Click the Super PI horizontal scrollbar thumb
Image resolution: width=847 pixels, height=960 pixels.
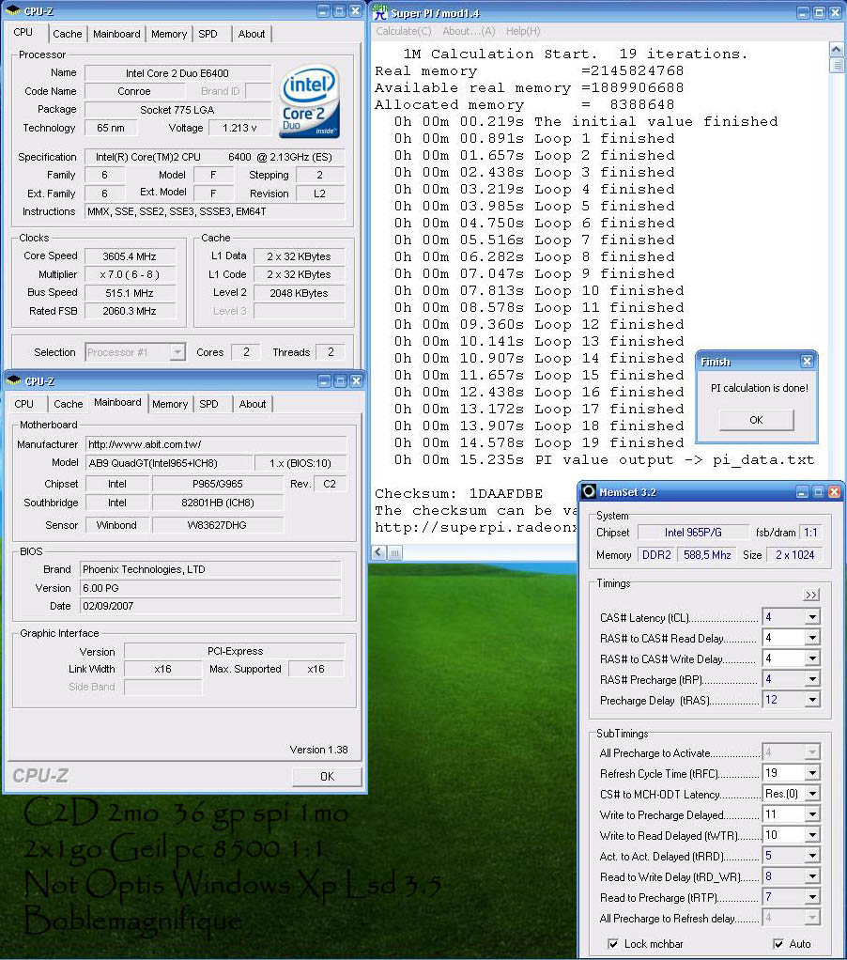pos(394,552)
